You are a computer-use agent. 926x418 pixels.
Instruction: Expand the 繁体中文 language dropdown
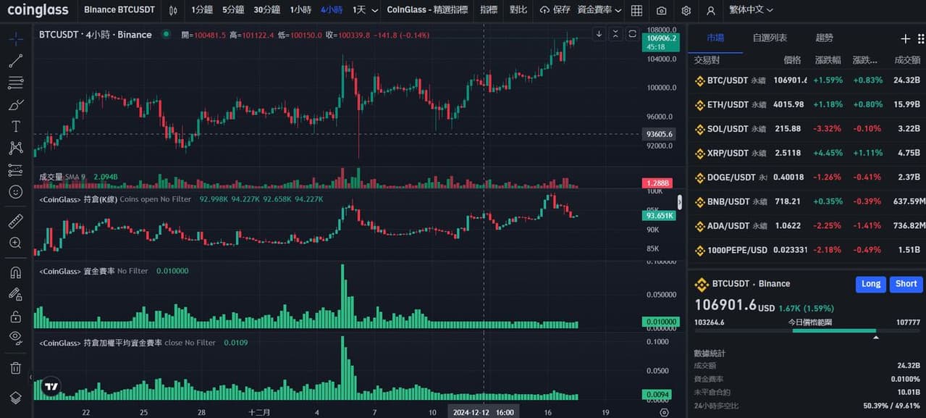751,10
